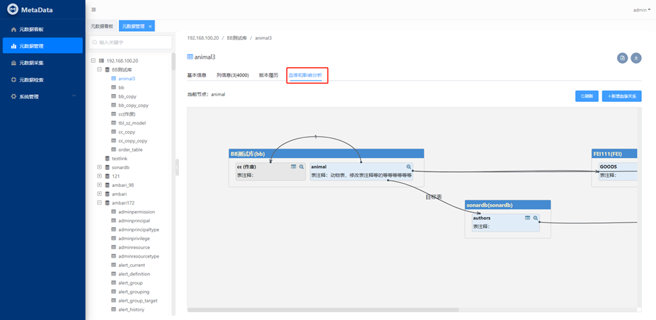The height and width of the screenshot is (320, 656).
Task: Click the magnifier icon on the cc (作废) node
Action: (x=301, y=167)
